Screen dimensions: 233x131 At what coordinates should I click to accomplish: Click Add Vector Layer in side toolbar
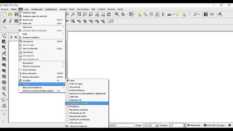tap(4, 36)
